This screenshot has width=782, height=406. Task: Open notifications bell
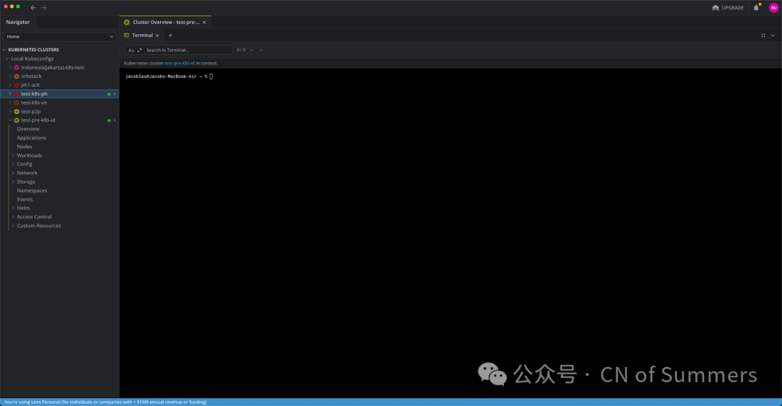click(x=756, y=7)
